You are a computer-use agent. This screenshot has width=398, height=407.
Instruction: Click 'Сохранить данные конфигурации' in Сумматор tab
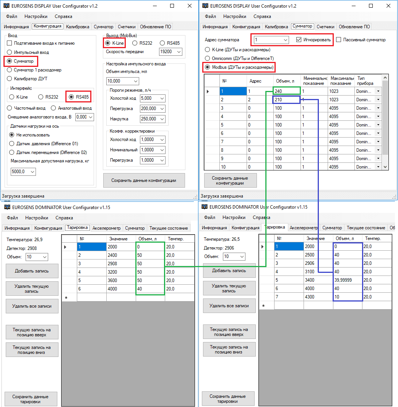tap(231, 180)
